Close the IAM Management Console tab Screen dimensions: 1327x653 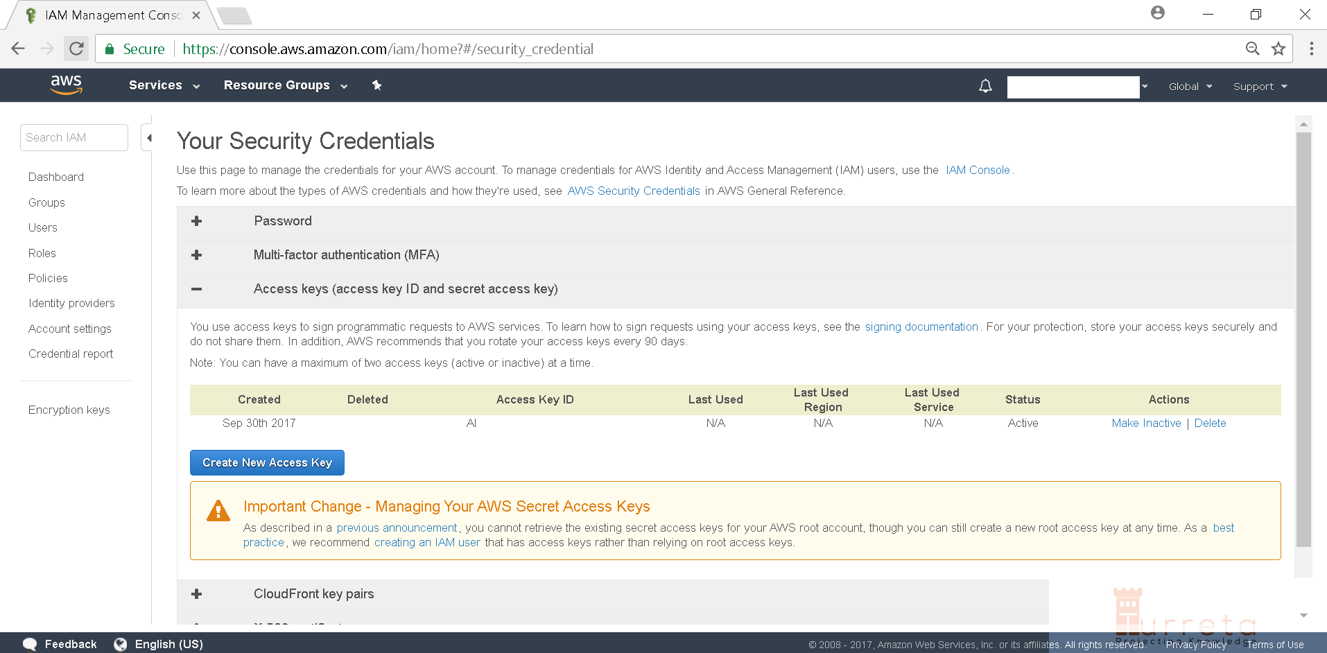click(196, 15)
